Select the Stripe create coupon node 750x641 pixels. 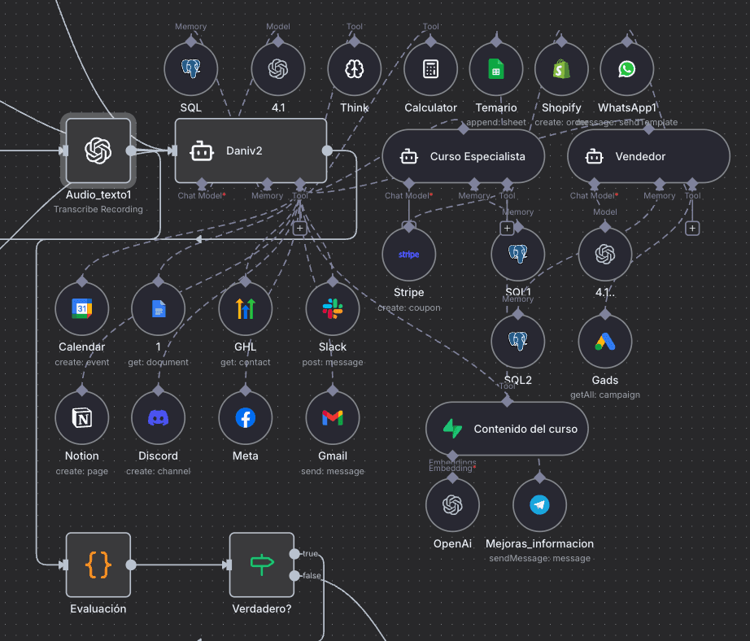(409, 254)
